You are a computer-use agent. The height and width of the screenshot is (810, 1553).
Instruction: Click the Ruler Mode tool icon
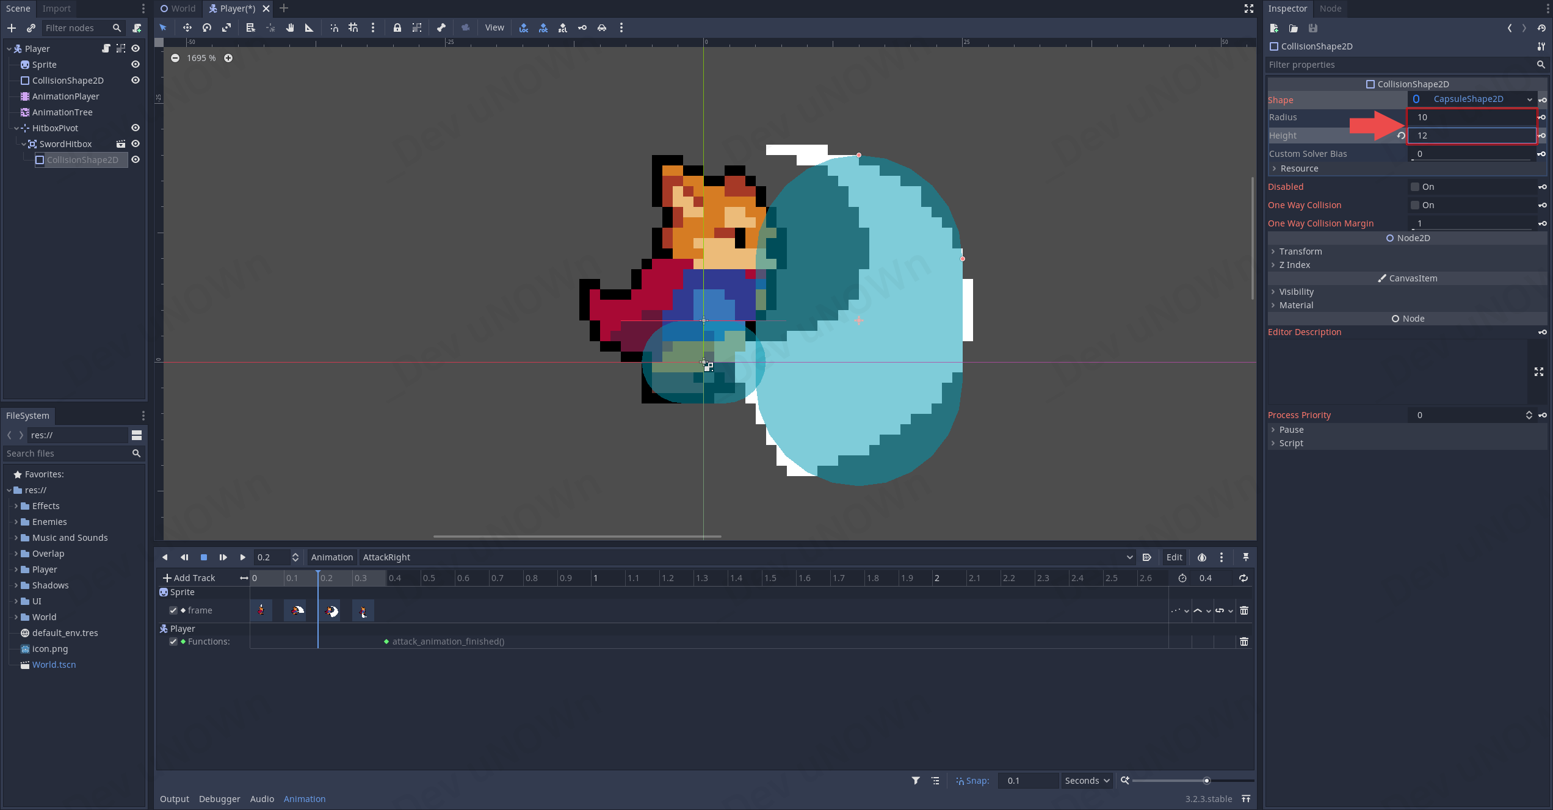pos(309,27)
